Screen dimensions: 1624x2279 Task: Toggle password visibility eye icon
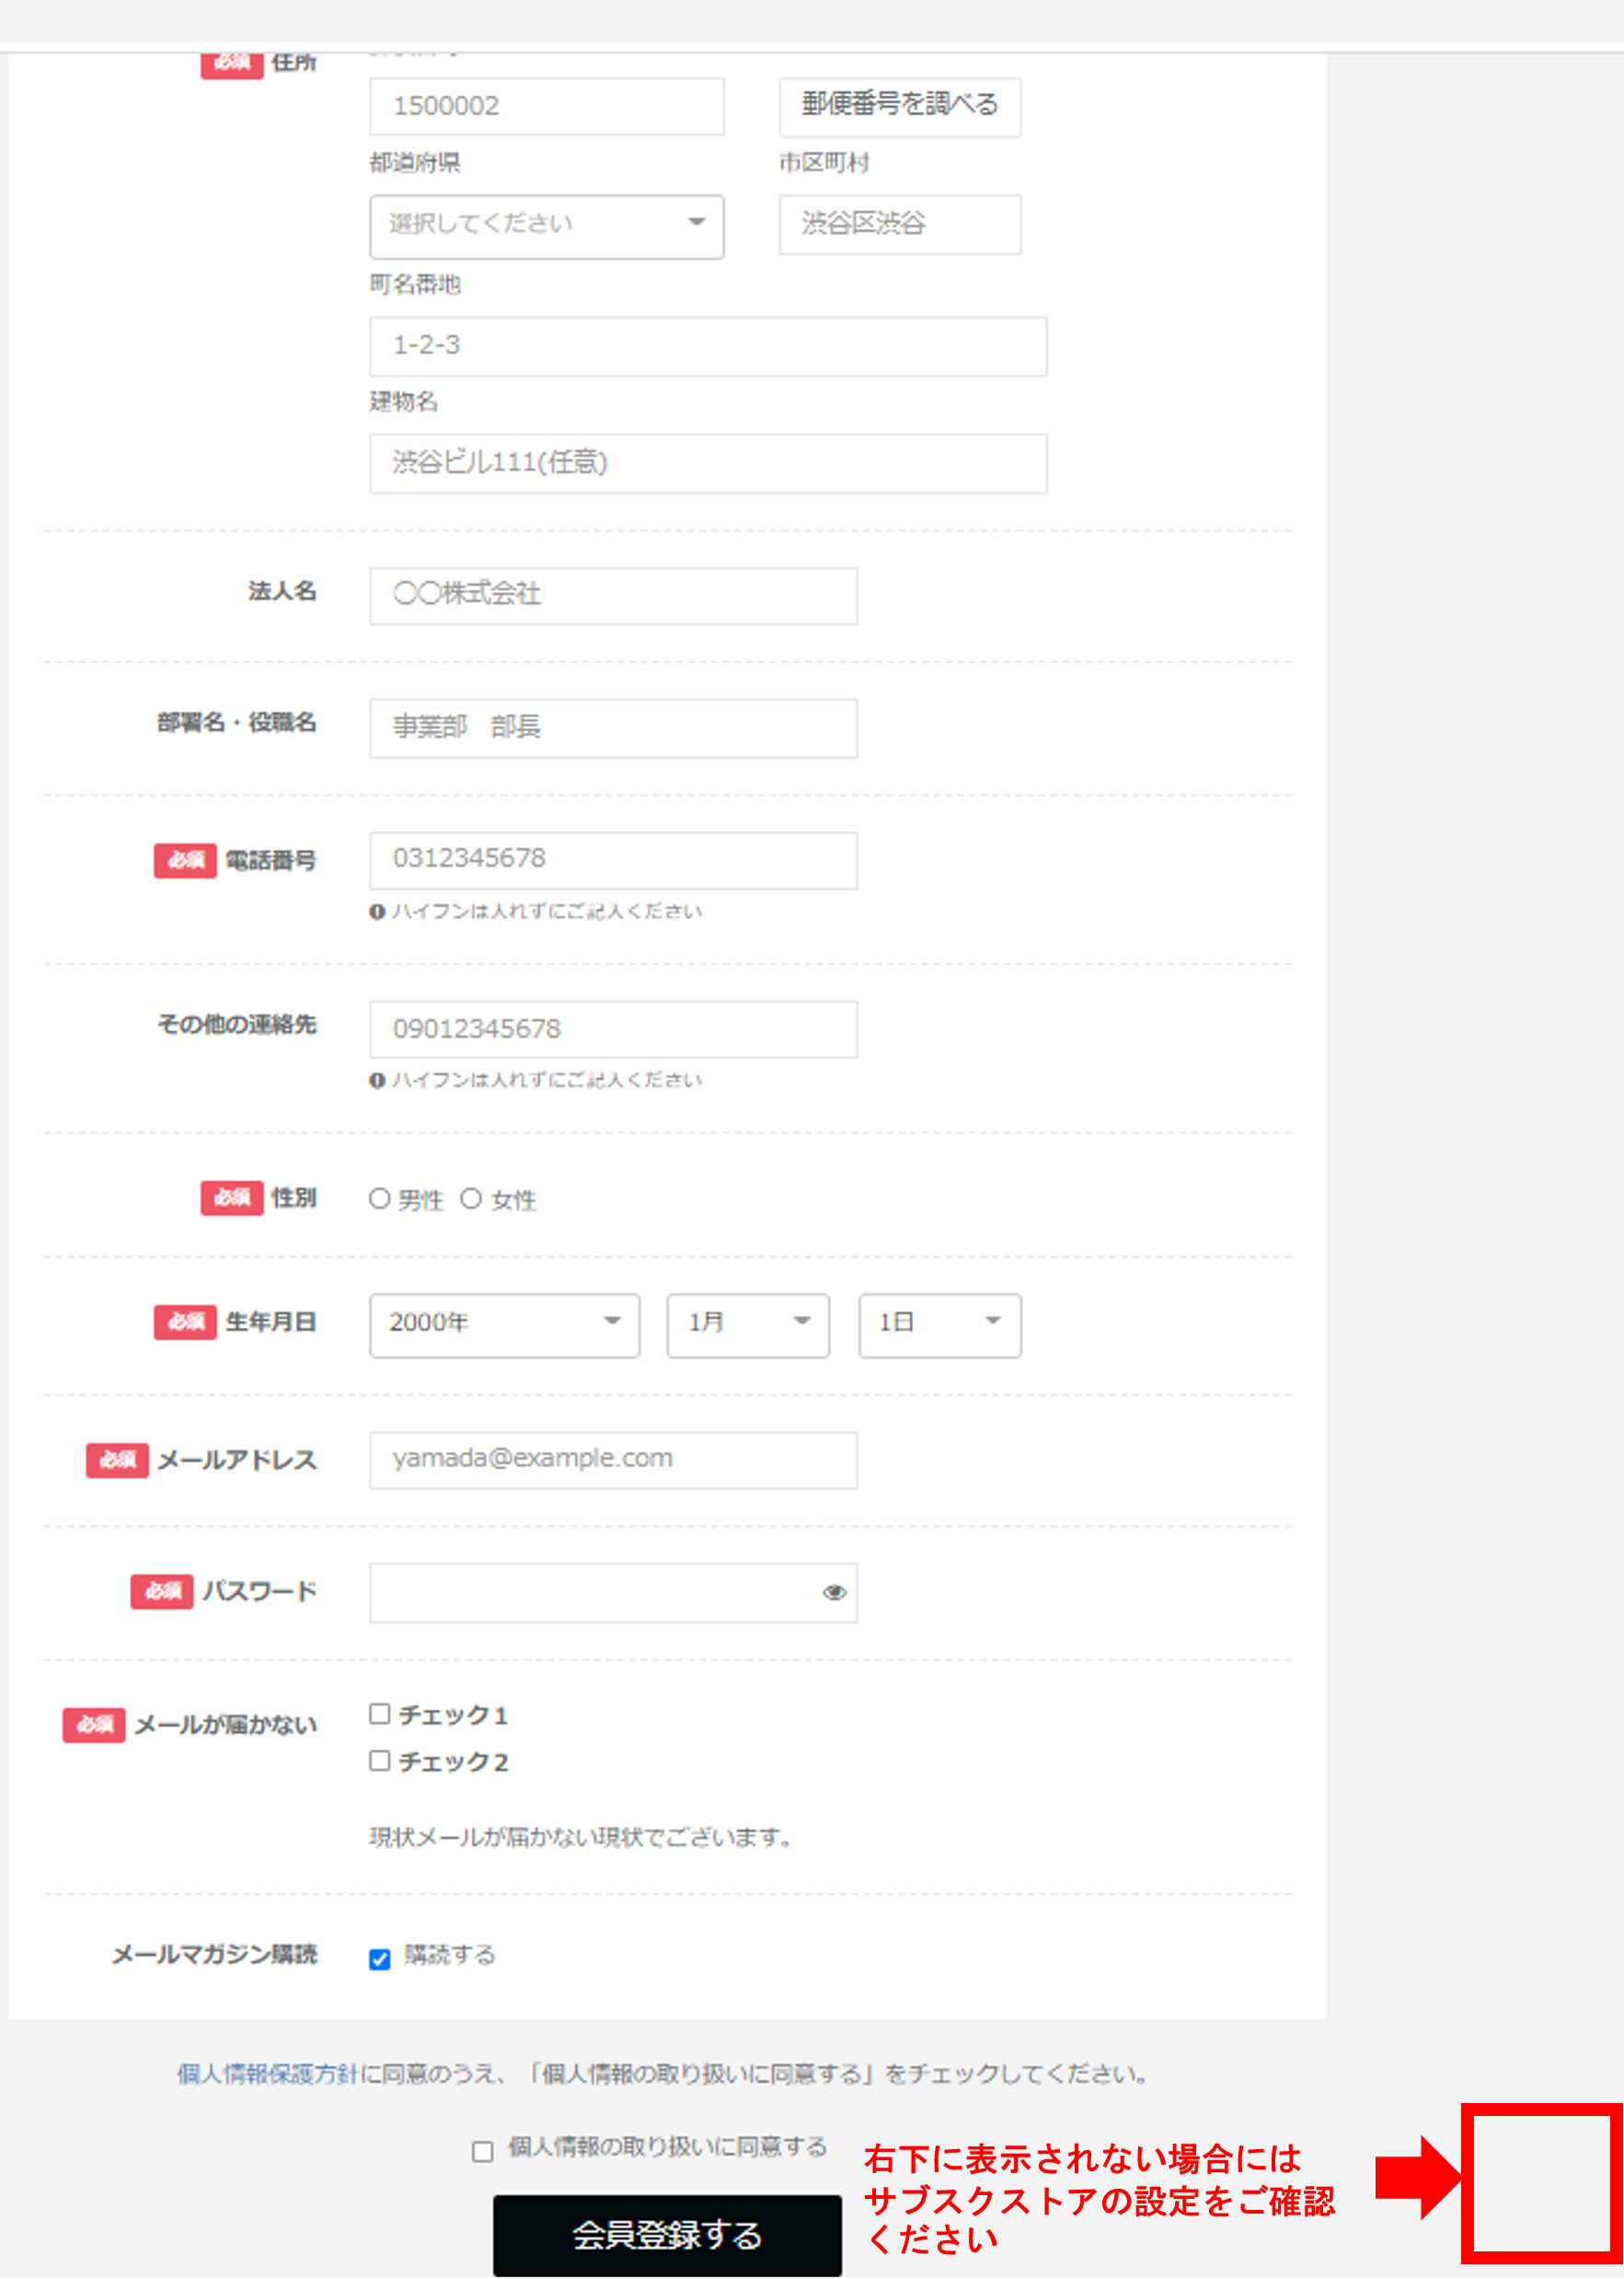(834, 1592)
